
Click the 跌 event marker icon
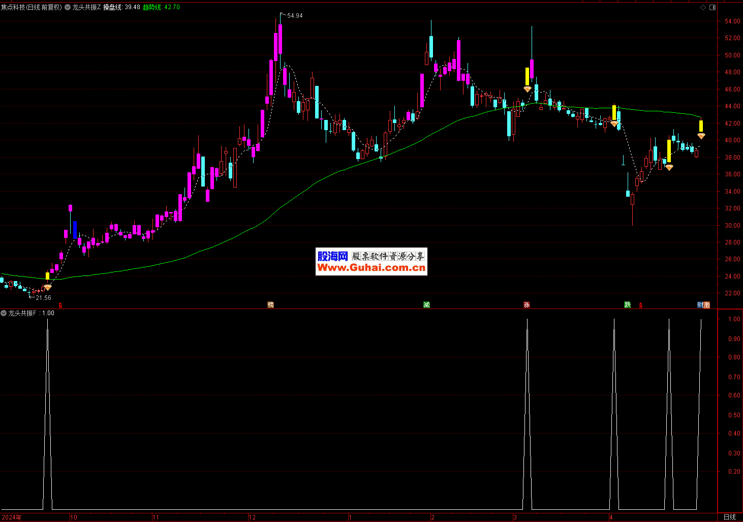click(628, 304)
